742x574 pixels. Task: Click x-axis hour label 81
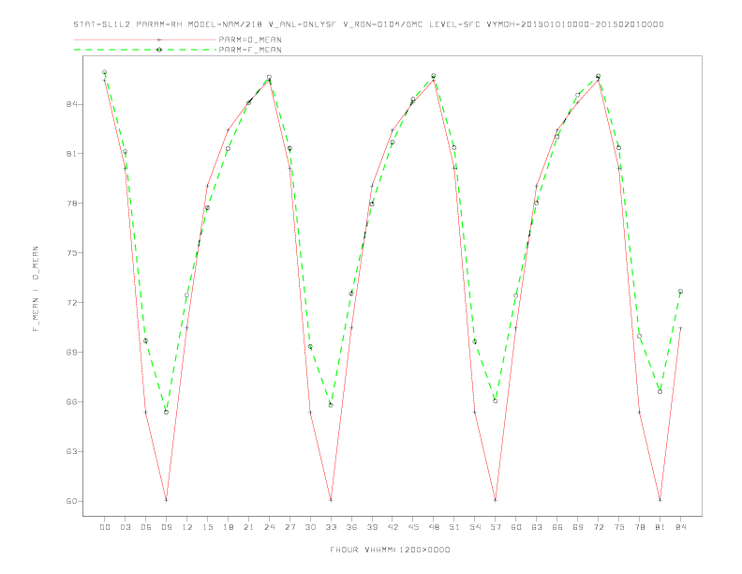pyautogui.click(x=660, y=527)
